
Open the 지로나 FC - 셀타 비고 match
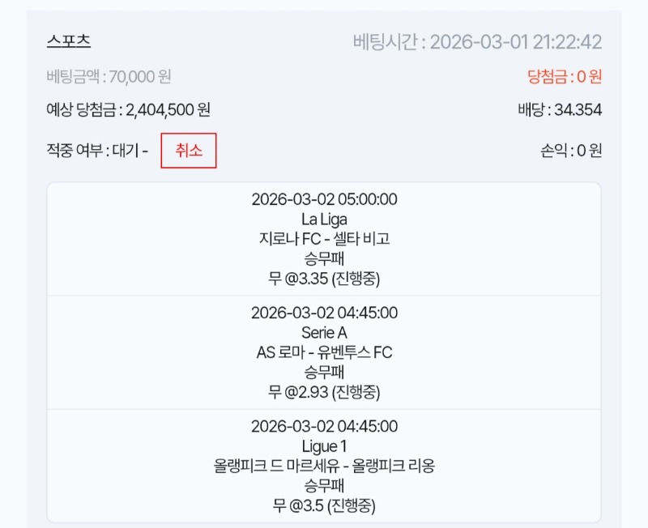[x=324, y=240]
